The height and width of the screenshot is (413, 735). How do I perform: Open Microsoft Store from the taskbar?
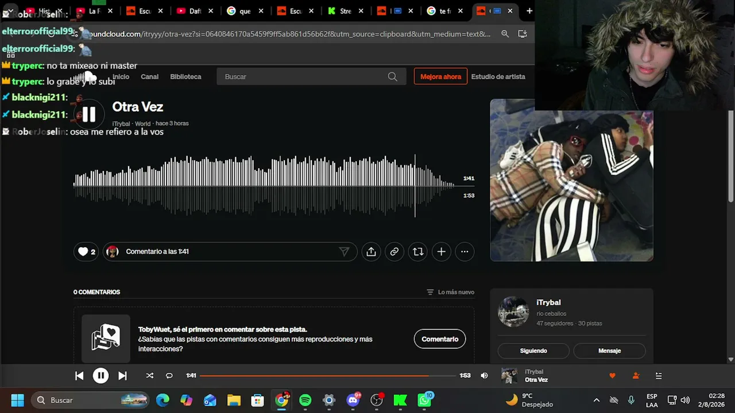(258, 400)
